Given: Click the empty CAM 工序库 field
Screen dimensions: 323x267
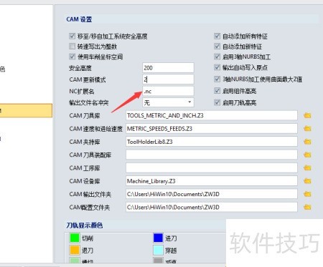Looking at the screenshot, I should pyautogui.click(x=212, y=168).
